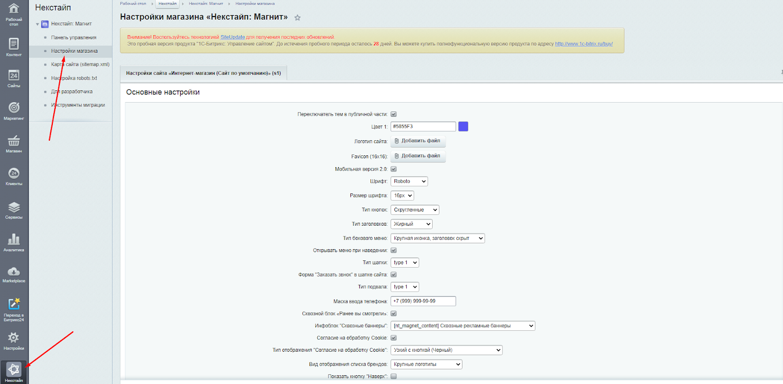Viewport: 783px width, 384px height.
Task: Open Для разработчика menu item
Action: tap(72, 92)
